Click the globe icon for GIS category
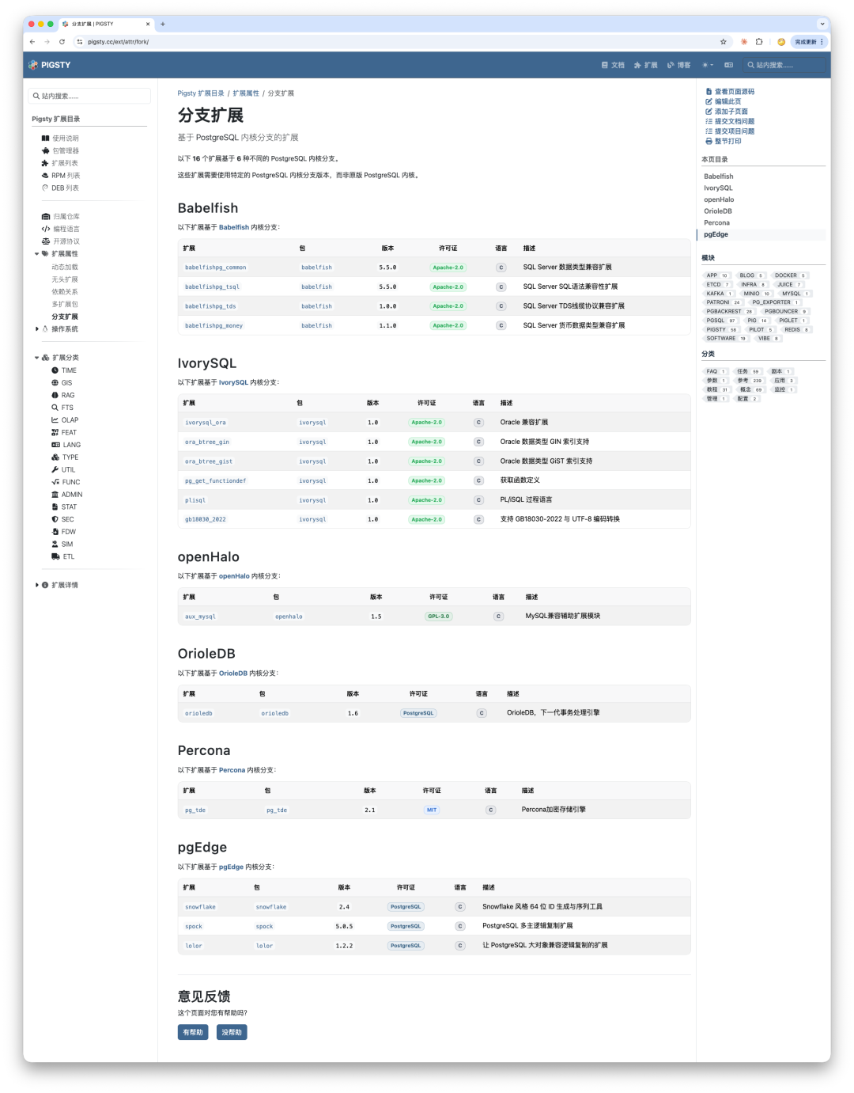The image size is (854, 1093). (55, 383)
